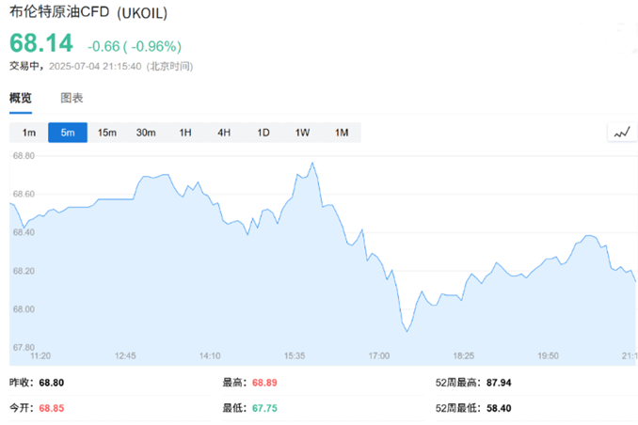The height and width of the screenshot is (425, 638).
Task: Open the 概览 overview tab
Action: pos(21,98)
